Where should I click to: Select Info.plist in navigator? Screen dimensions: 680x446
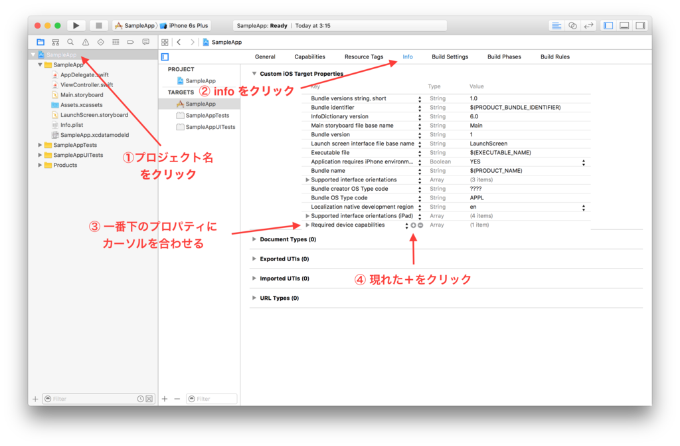pyautogui.click(x=72, y=125)
